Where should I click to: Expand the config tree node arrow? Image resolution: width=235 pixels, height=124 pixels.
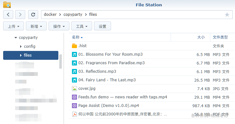(21, 46)
